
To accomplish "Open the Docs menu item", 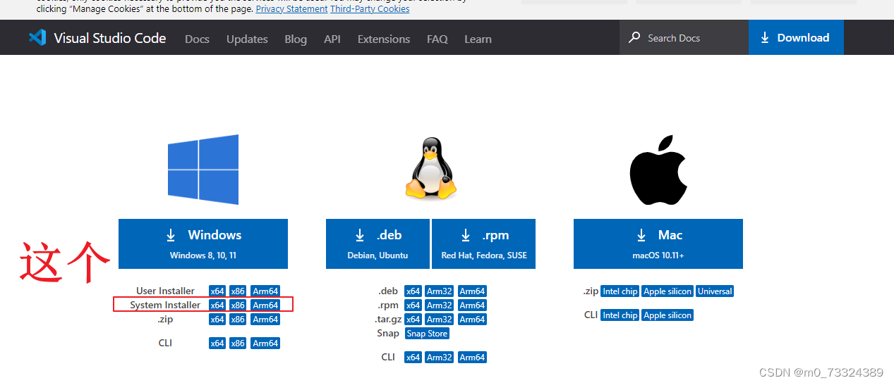I will click(x=197, y=39).
